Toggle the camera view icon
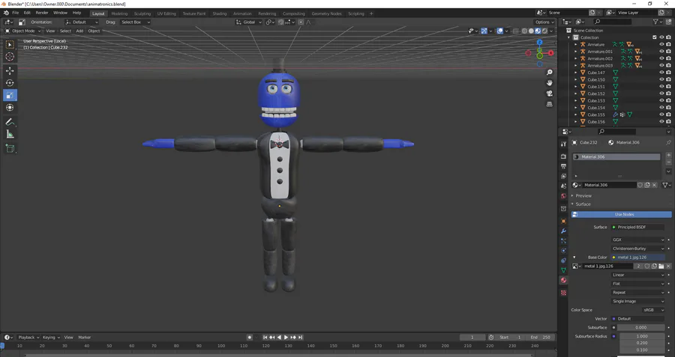 tap(549, 94)
